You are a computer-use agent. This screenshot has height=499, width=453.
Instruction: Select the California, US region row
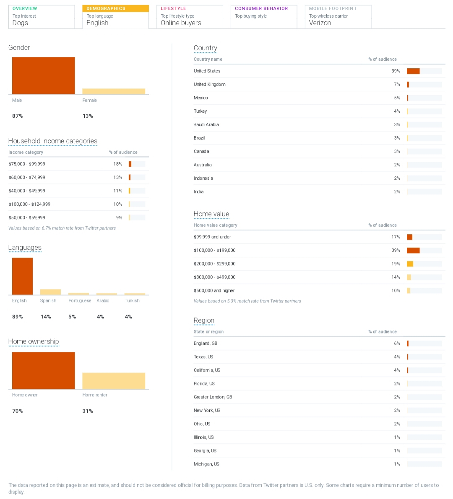pyautogui.click(x=319, y=370)
